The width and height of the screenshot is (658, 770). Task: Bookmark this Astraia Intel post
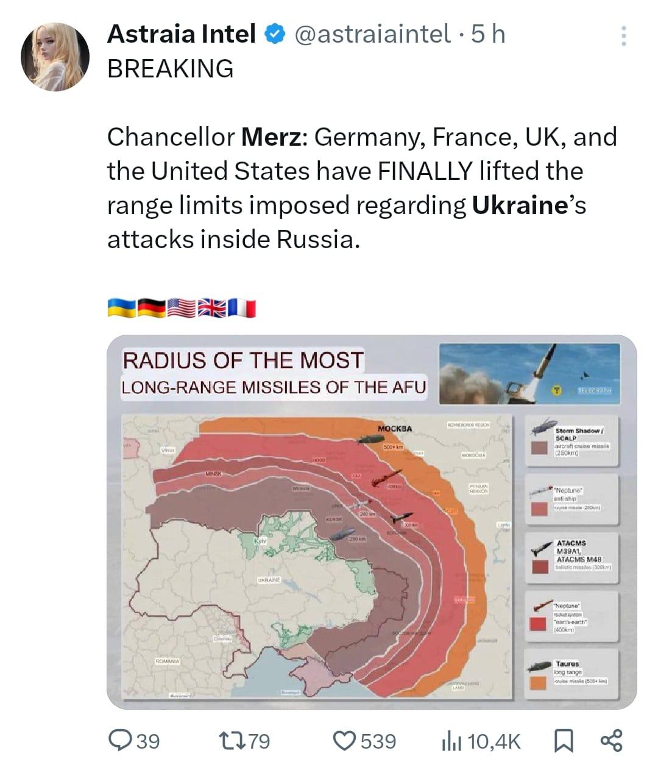[563, 741]
